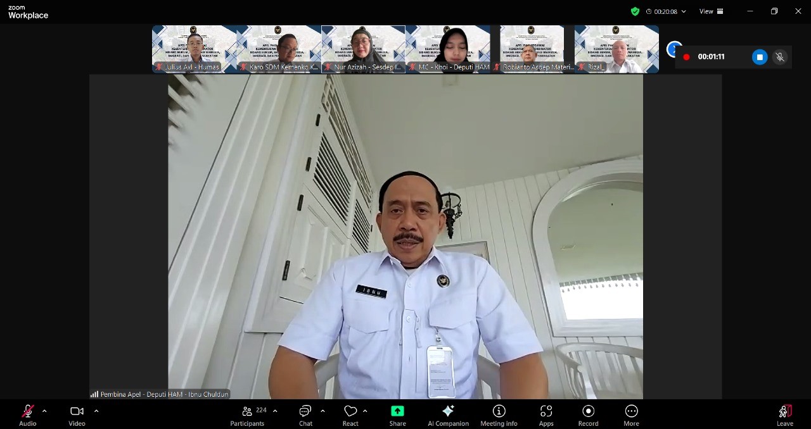Screen dimensions: 811x429
Task: Launch AI Companion
Action: click(x=448, y=412)
